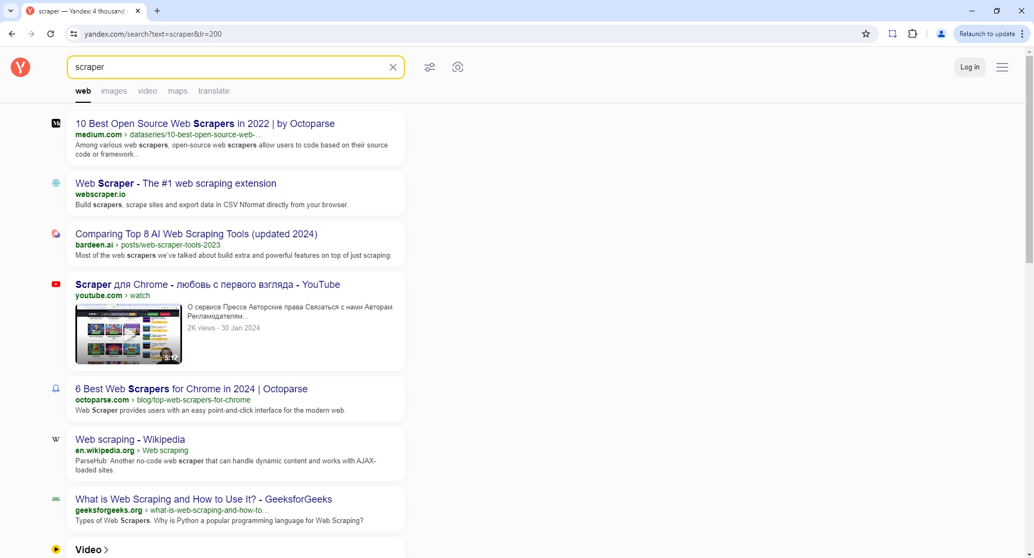Switch to the maps tab
Image resolution: width=1034 pixels, height=558 pixels.
click(177, 91)
